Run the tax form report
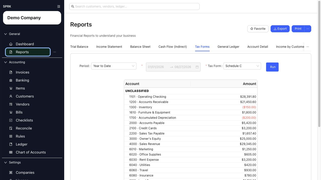 (x=272, y=67)
